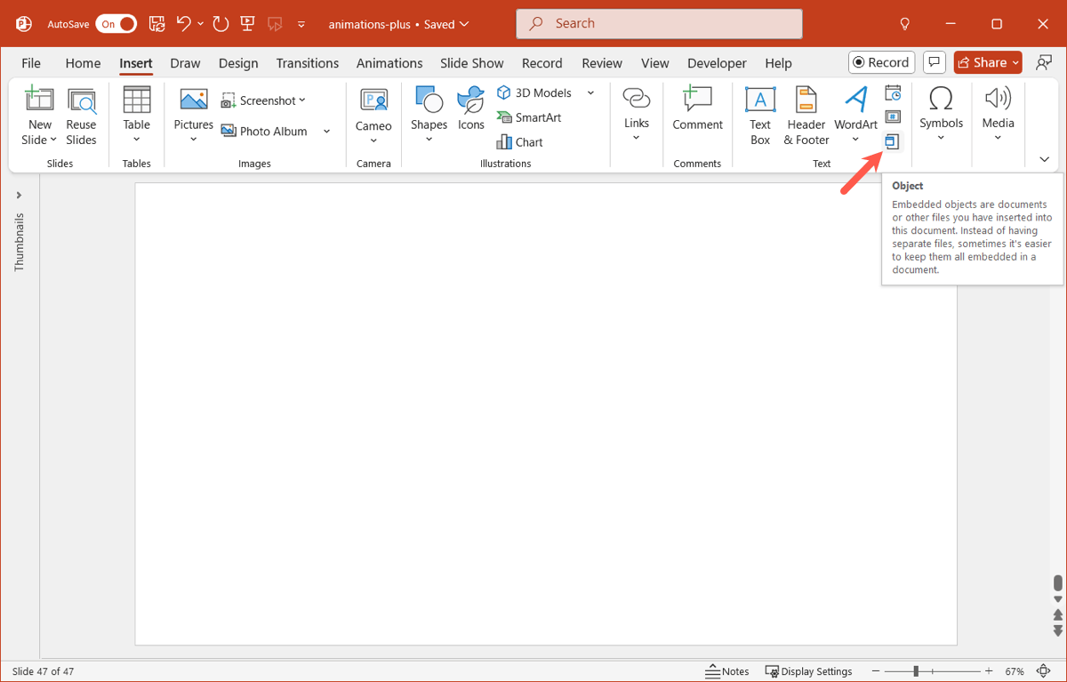Open the Table dropdown
Viewport: 1067px width, 682px height.
tap(137, 116)
